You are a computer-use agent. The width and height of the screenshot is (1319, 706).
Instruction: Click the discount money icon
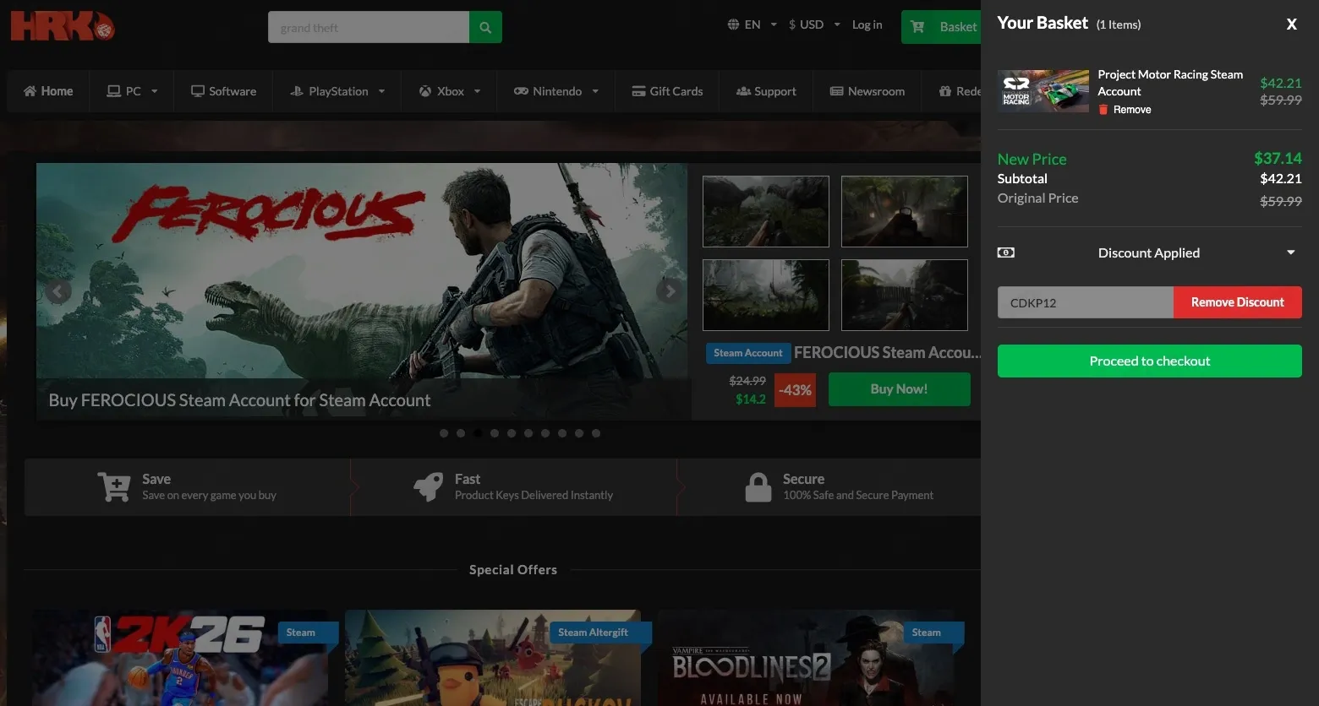click(x=1006, y=253)
